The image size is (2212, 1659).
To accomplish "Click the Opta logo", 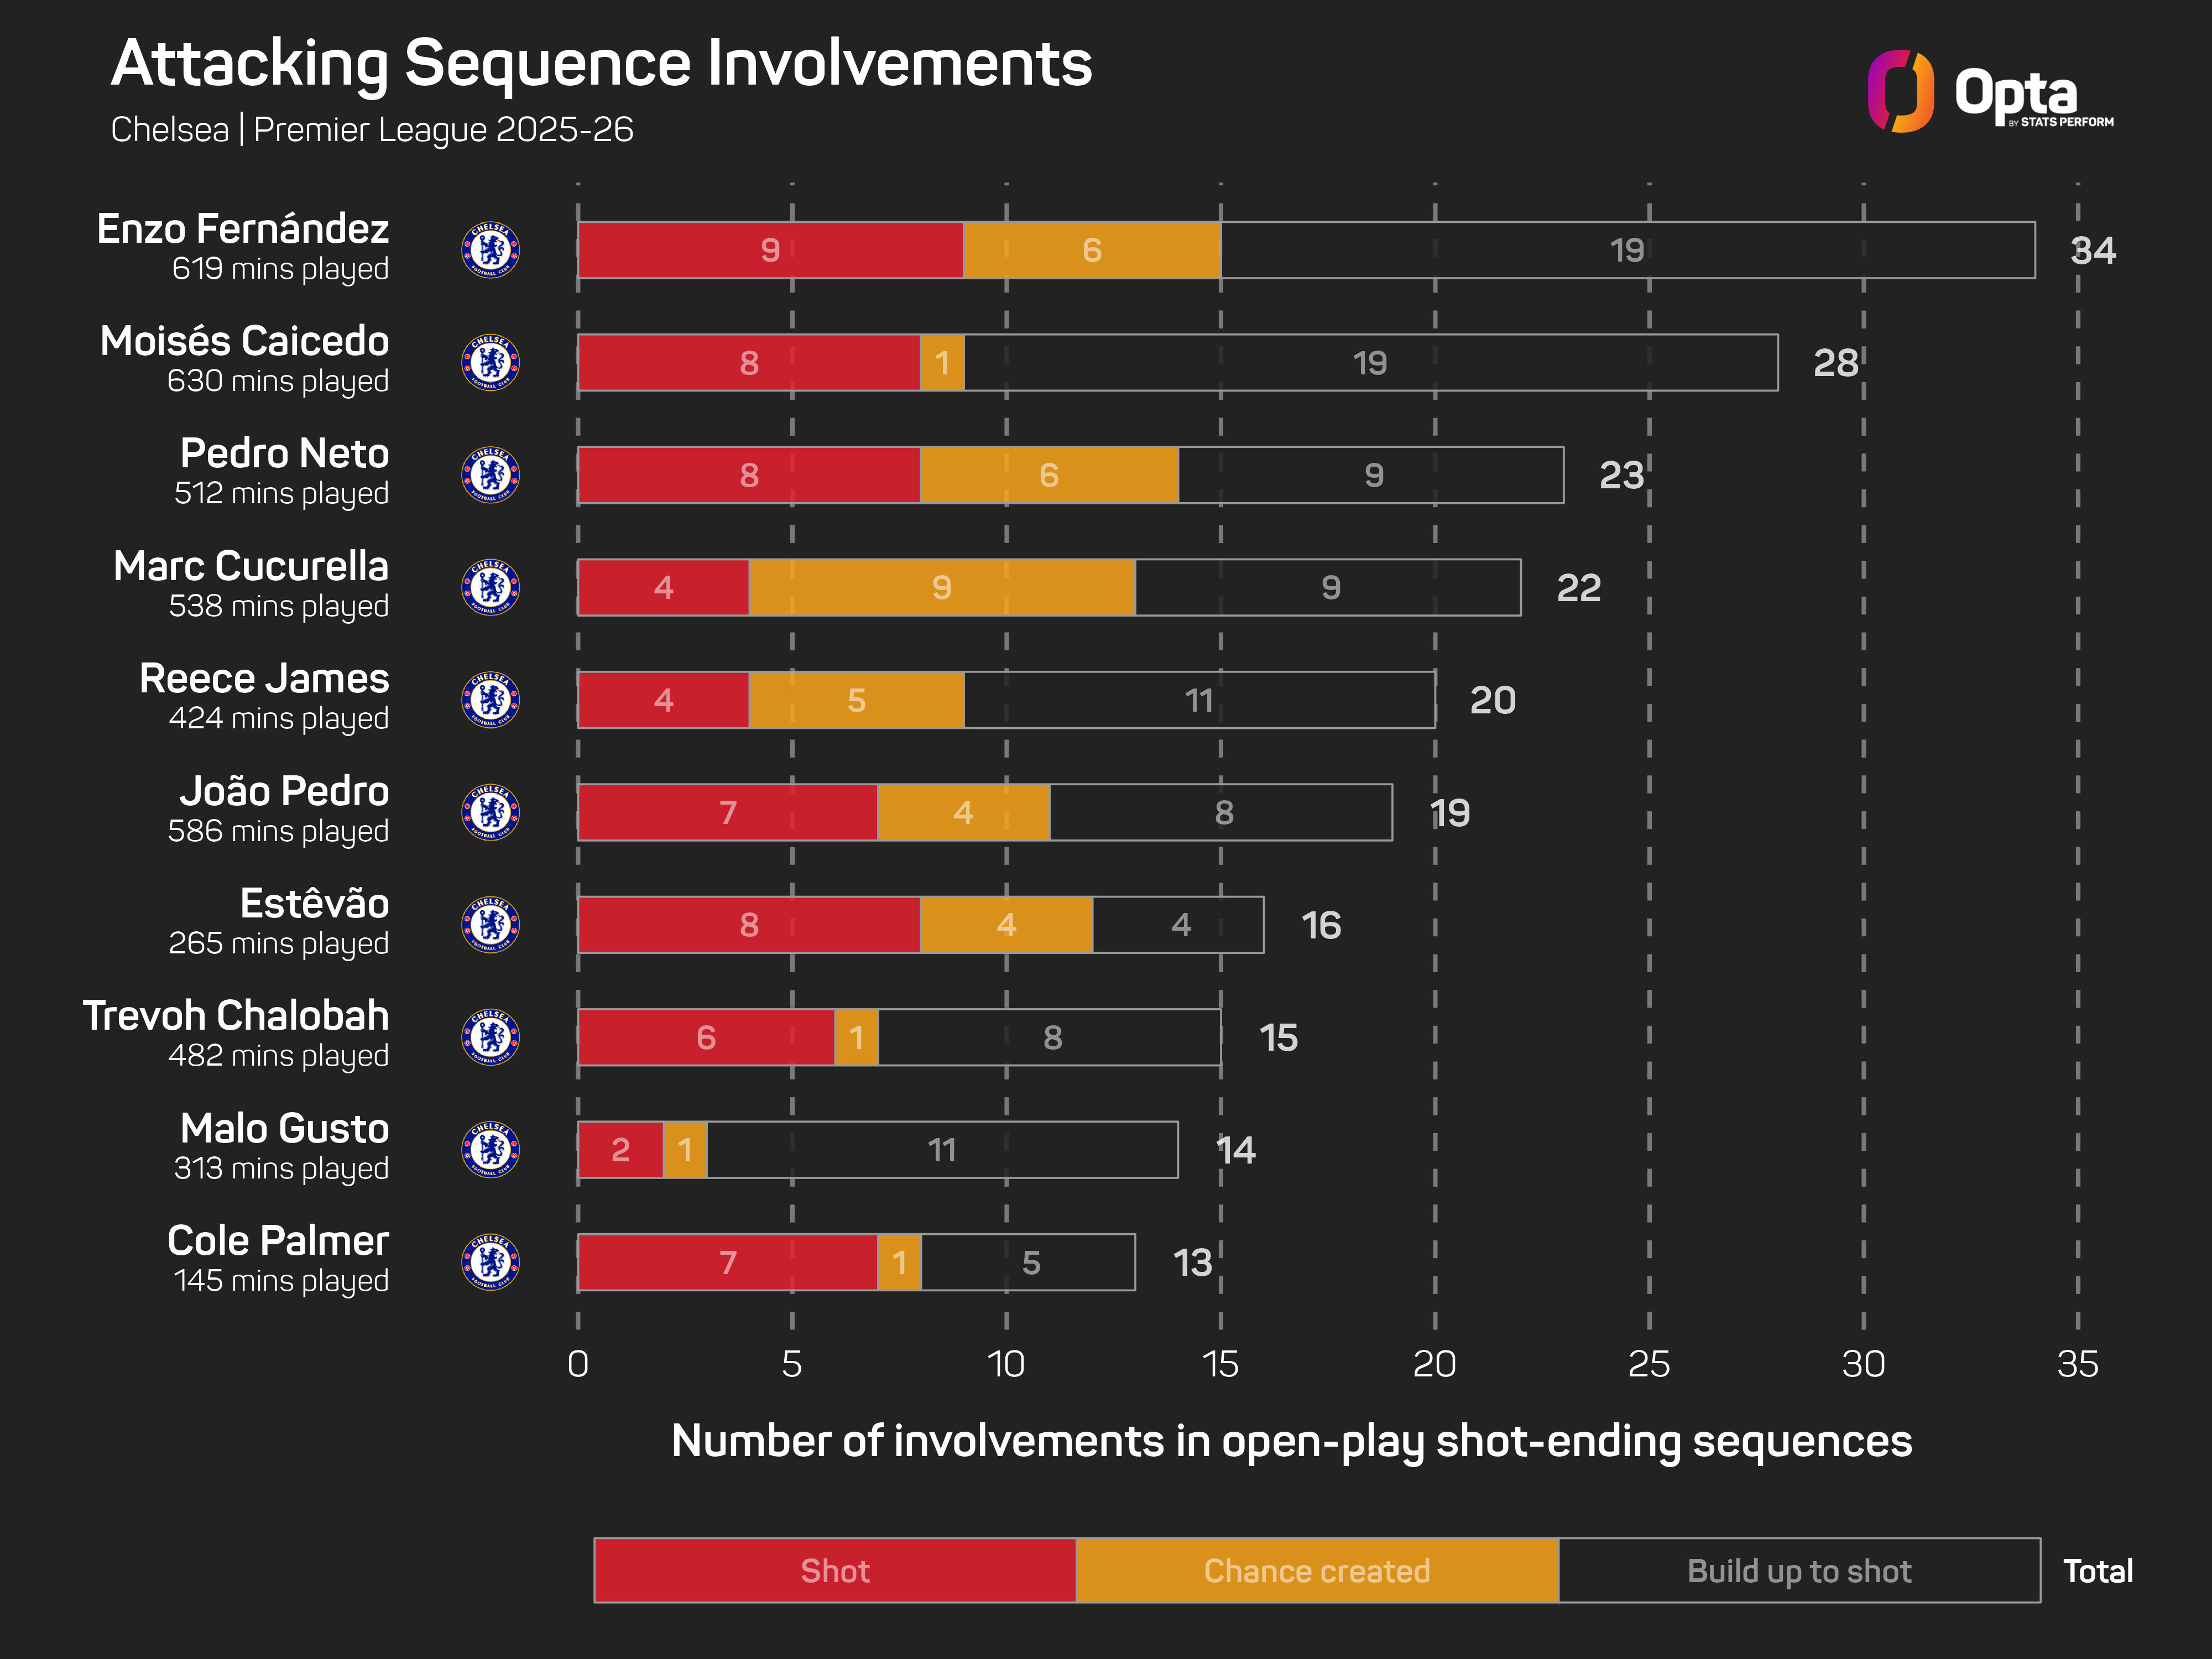I will (1989, 92).
